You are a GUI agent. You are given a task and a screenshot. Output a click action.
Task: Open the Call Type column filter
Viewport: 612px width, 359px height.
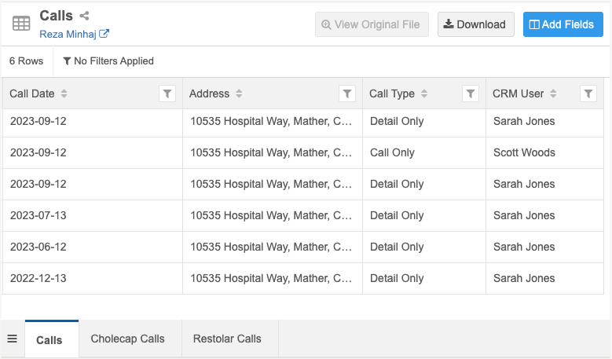[470, 93]
